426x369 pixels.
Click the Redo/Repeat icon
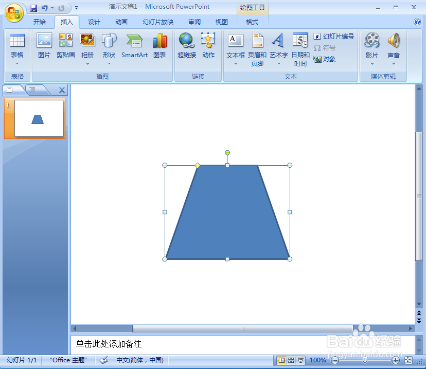pyautogui.click(x=61, y=8)
